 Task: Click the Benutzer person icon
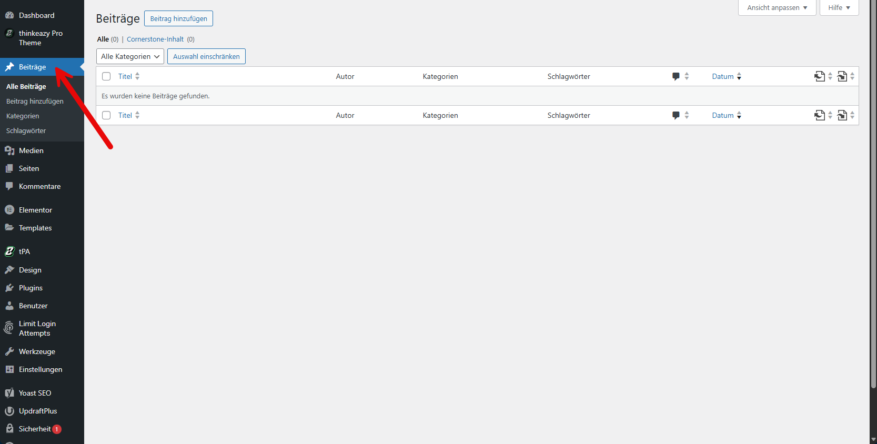point(9,306)
